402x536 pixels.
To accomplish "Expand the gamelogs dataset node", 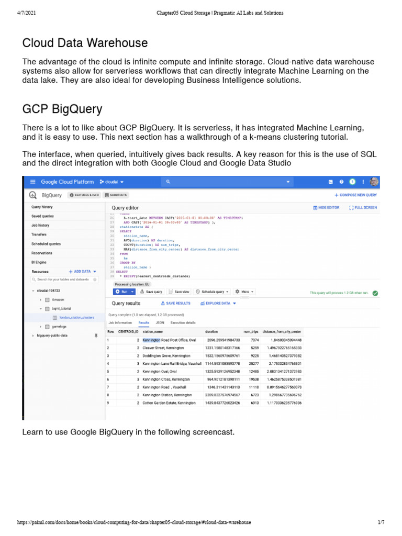I will point(40,327).
